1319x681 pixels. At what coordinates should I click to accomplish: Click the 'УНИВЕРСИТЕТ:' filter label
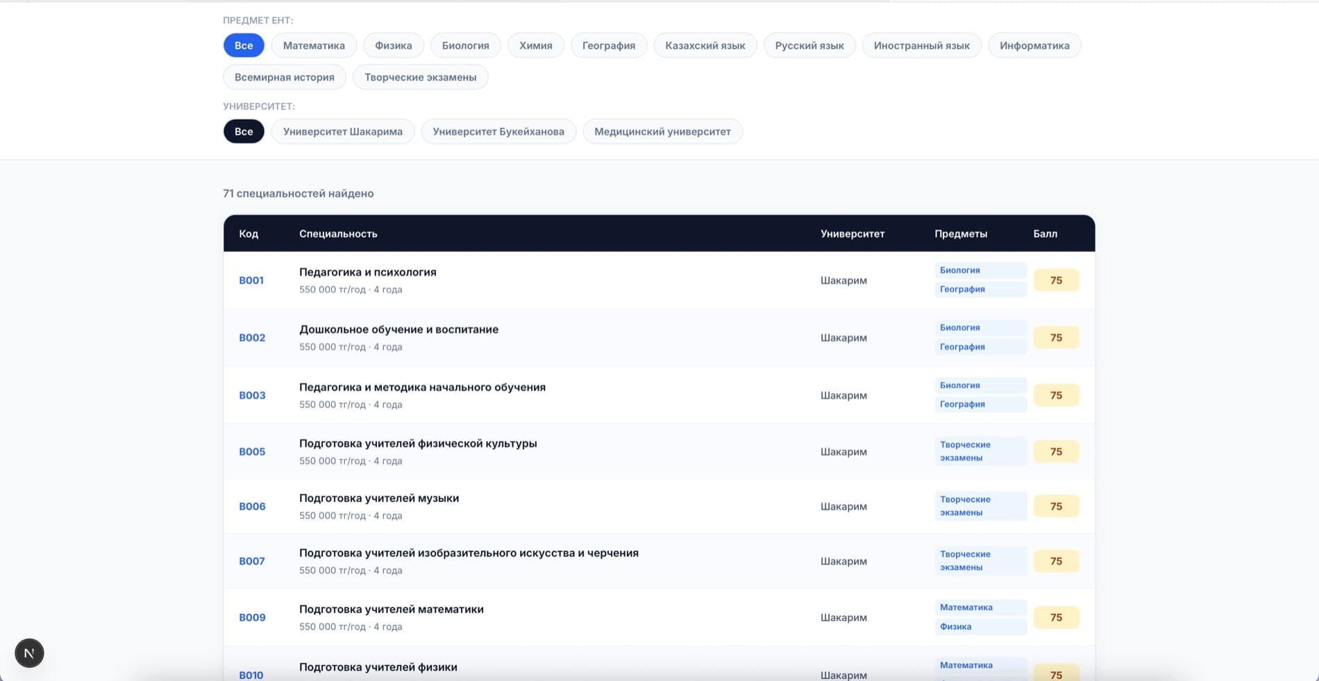(259, 107)
